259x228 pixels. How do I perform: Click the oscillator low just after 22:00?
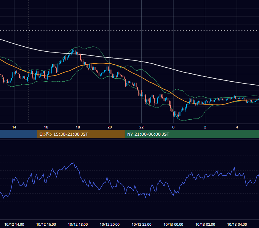pos(145,197)
